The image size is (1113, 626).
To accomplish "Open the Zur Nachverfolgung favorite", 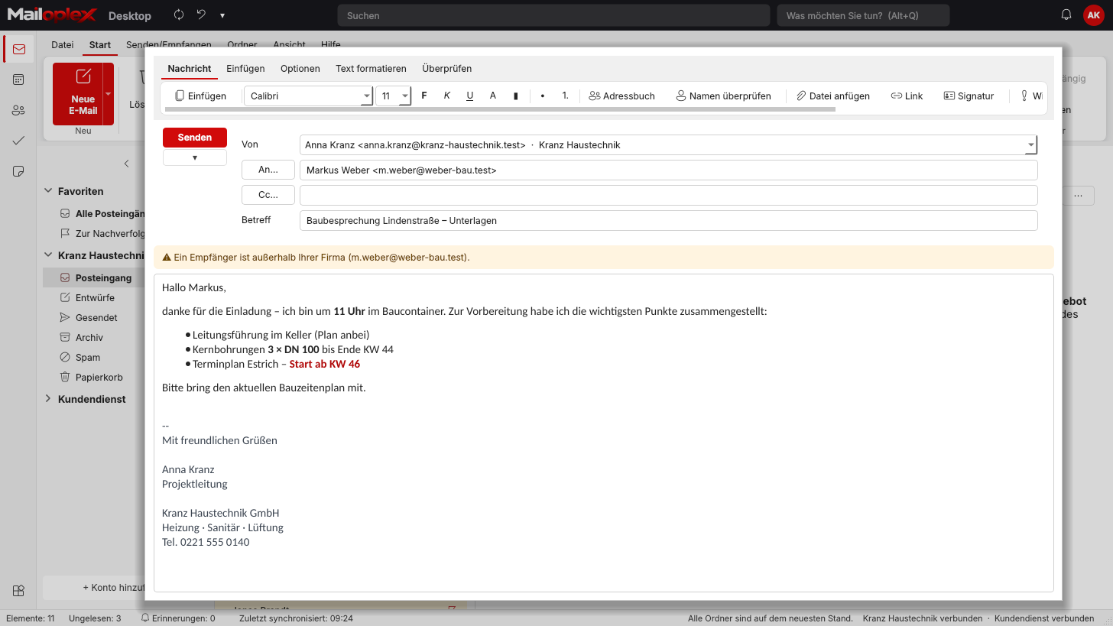I will tap(94, 233).
